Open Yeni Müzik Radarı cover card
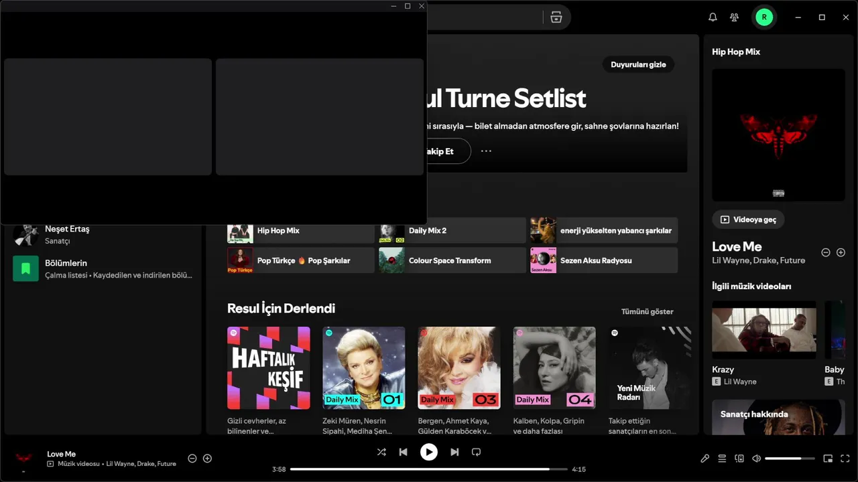 [650, 368]
